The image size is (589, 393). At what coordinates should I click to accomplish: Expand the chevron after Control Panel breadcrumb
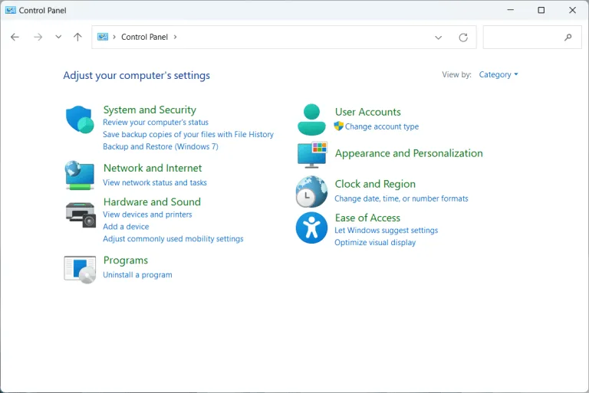(175, 37)
